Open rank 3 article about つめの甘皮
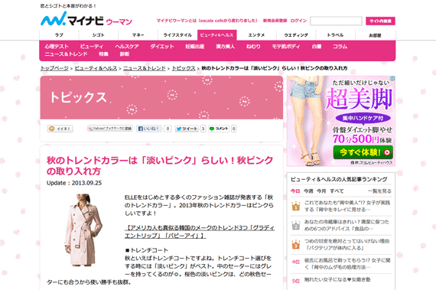The width and height of the screenshot is (436, 290). [x=347, y=244]
